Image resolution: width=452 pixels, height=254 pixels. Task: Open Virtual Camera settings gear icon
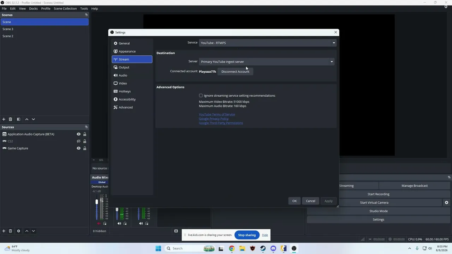[x=446, y=202]
